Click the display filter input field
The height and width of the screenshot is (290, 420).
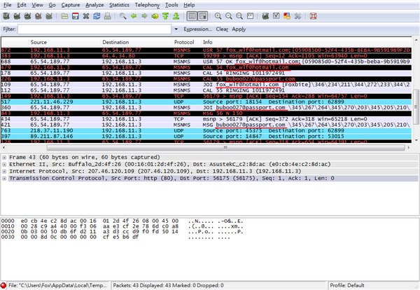(94, 29)
